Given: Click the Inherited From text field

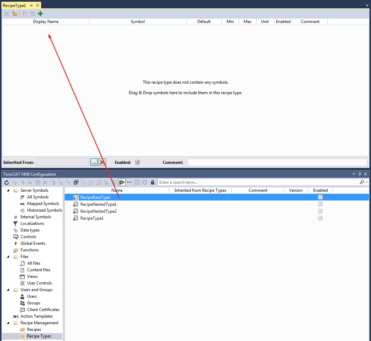Looking at the screenshot, I should (x=63, y=162).
